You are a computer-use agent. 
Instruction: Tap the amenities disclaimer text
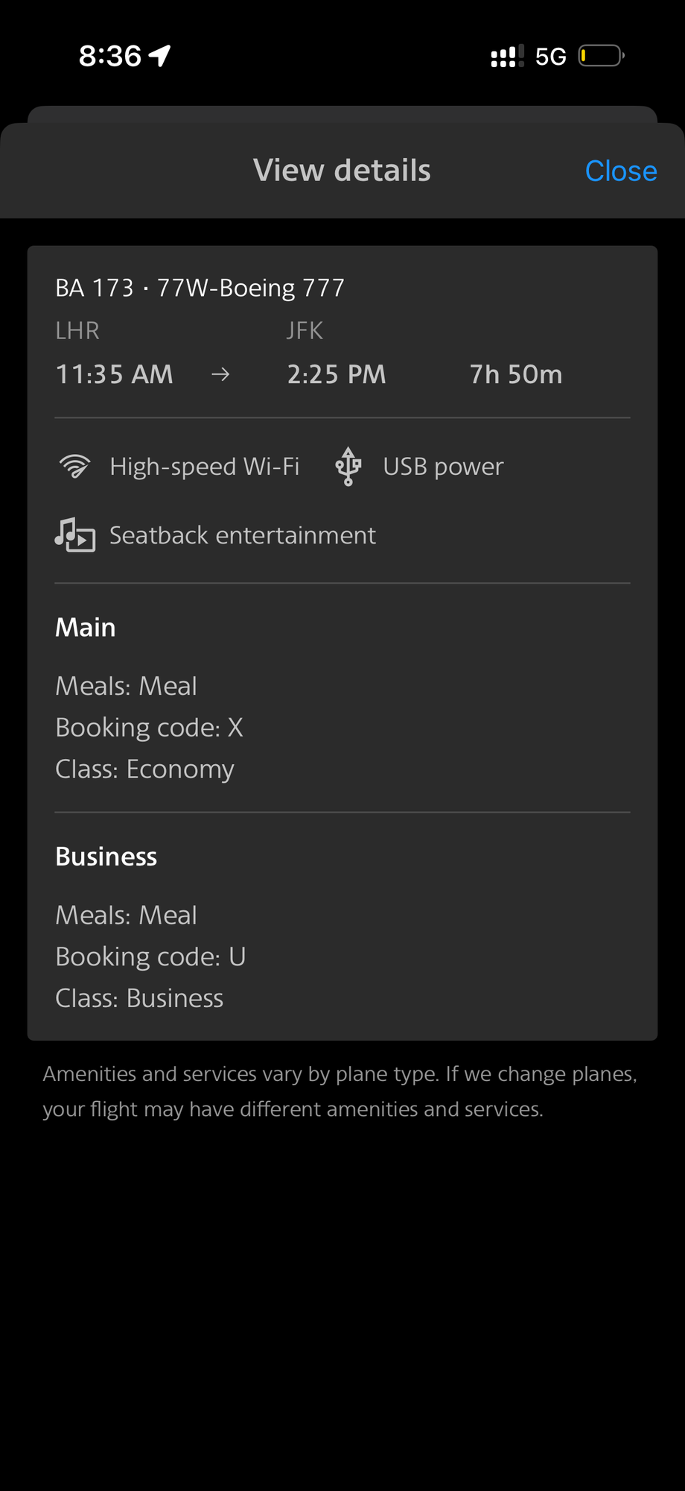[340, 1091]
